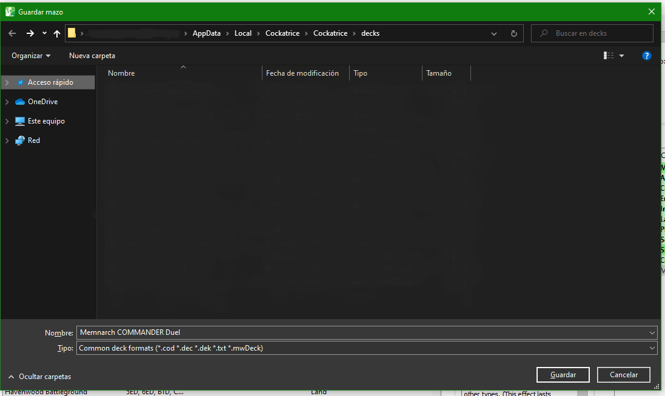This screenshot has height=396, width=665.
Task: Select the decks breadcrumb segment
Action: pyautogui.click(x=370, y=33)
